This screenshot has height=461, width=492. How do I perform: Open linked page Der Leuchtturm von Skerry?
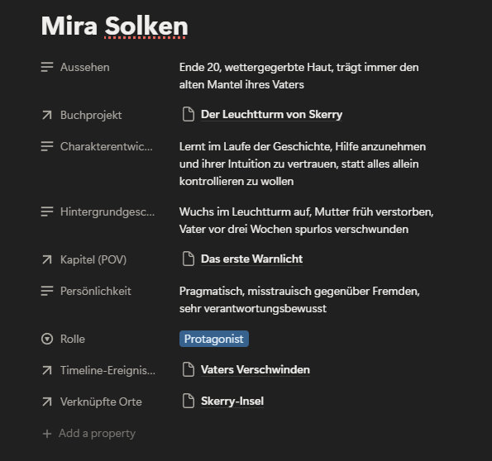point(271,115)
